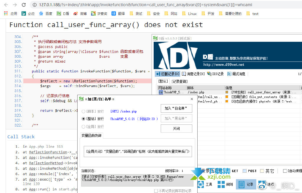The height and width of the screenshot is (193, 302).
Task: Select the [回调函数] file_put_contents record text
Action: (264, 97)
